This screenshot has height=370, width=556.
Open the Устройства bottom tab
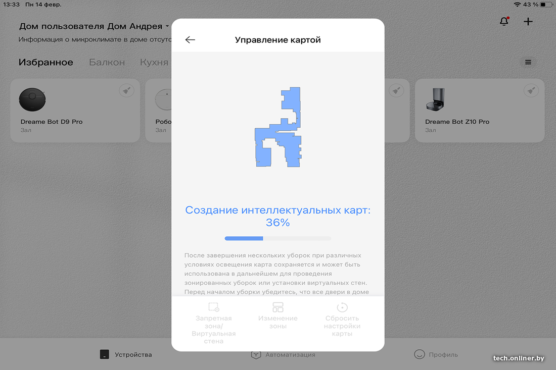125,354
